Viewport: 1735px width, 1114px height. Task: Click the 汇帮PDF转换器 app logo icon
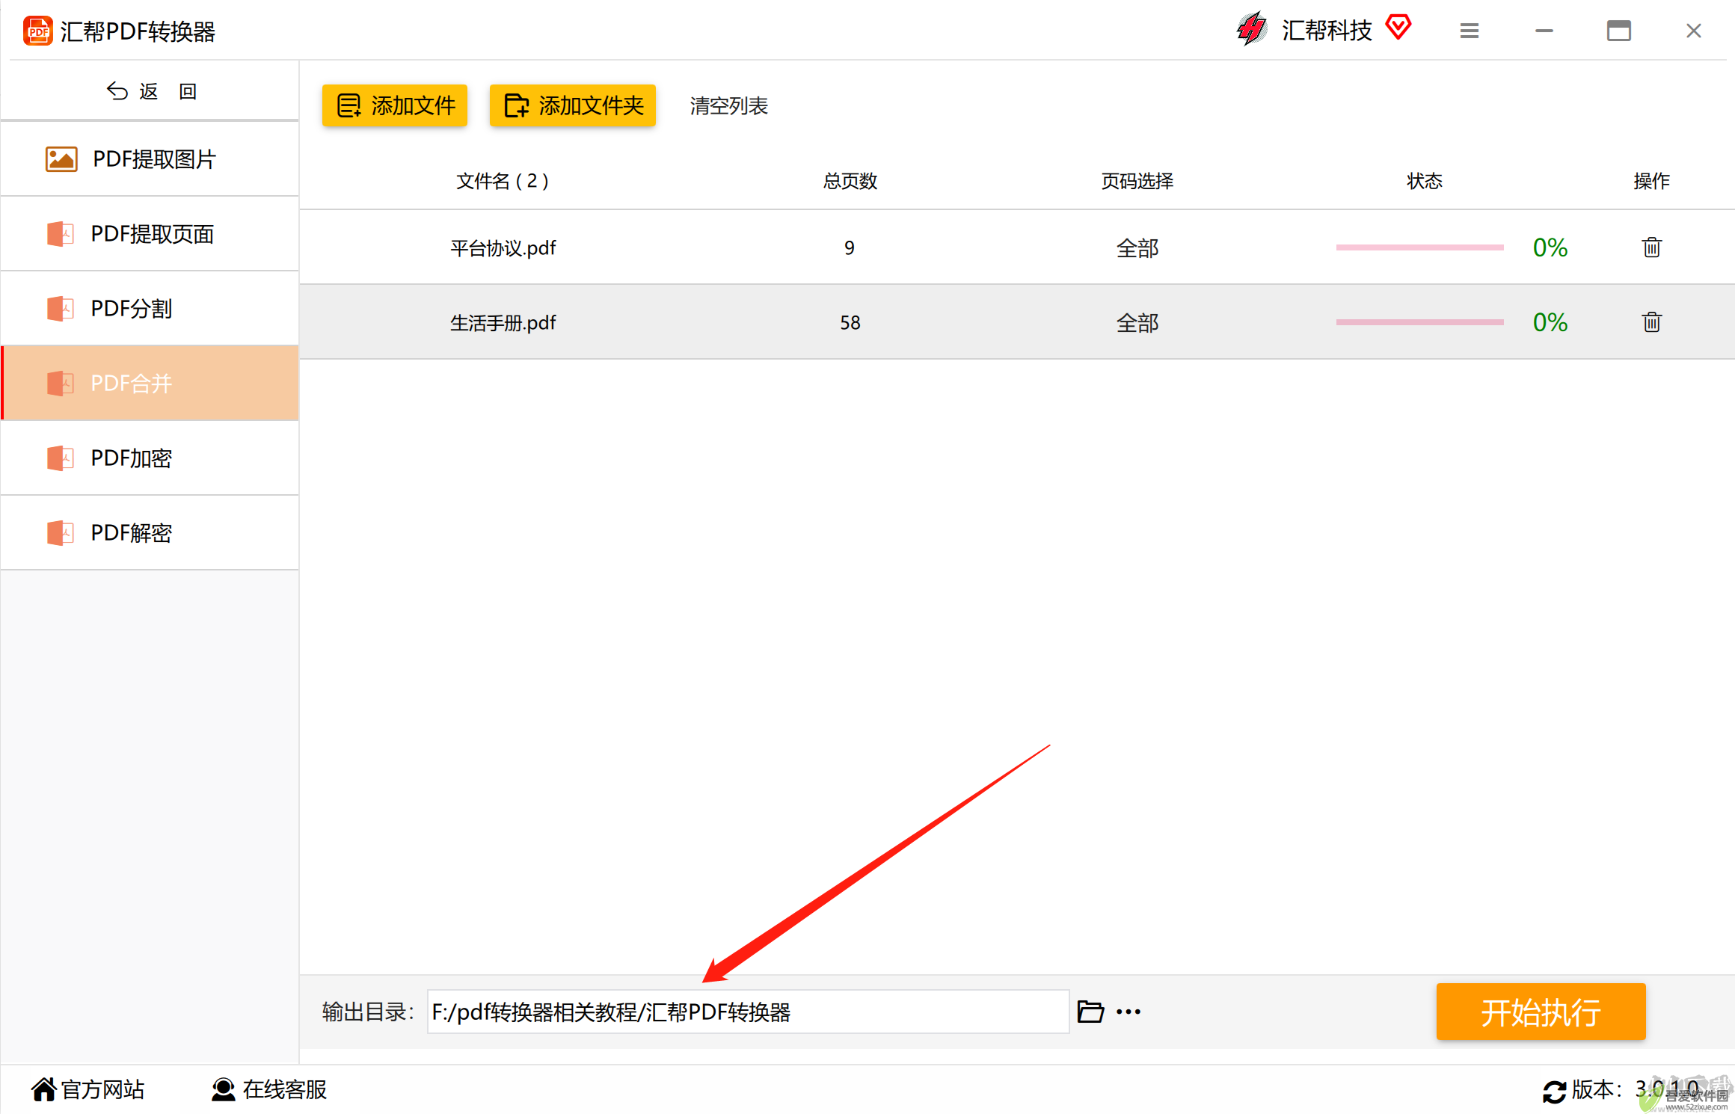pos(38,31)
